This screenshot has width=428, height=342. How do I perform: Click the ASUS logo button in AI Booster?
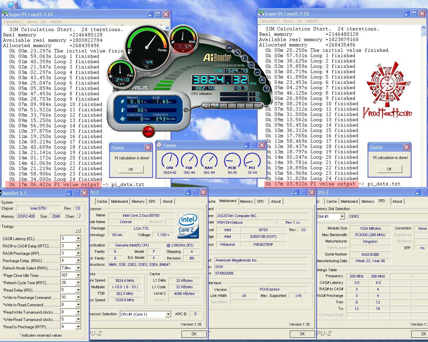(x=251, y=65)
